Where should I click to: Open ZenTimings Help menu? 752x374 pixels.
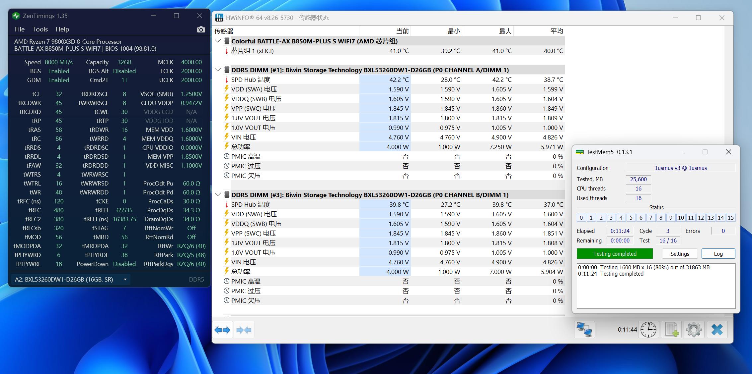62,29
